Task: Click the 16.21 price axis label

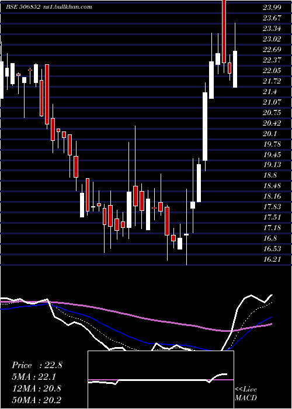Action: click(x=272, y=259)
